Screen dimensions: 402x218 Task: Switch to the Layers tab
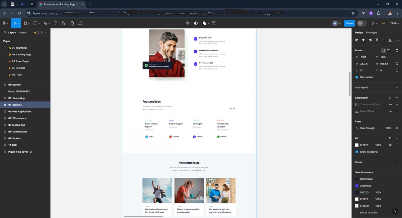12,33
